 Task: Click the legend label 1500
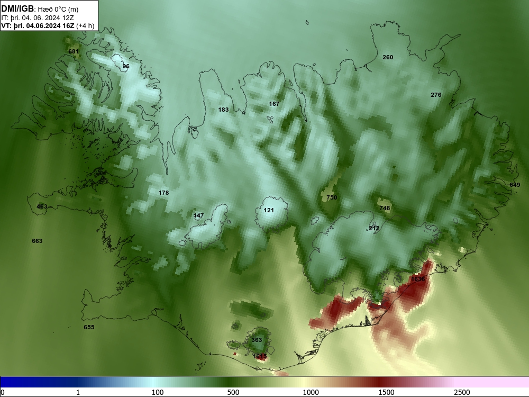[x=386, y=392]
